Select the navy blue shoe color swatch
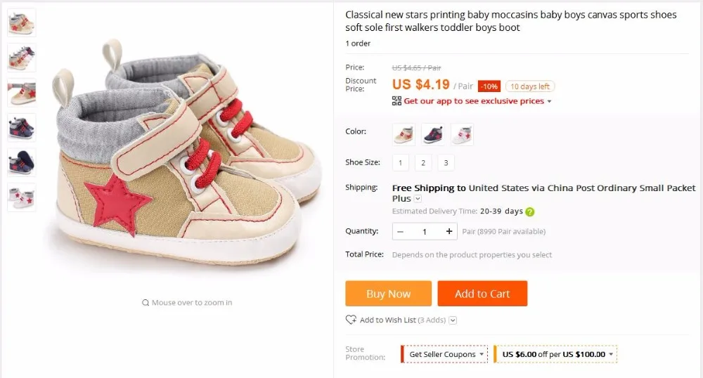The height and width of the screenshot is (378, 703). pyautogui.click(x=433, y=134)
